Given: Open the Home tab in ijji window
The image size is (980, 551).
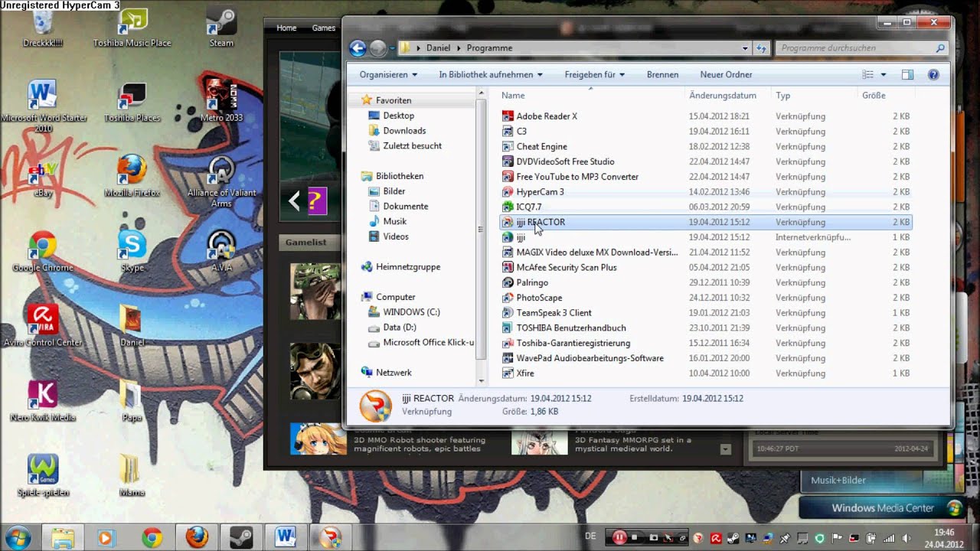Looking at the screenshot, I should point(286,28).
